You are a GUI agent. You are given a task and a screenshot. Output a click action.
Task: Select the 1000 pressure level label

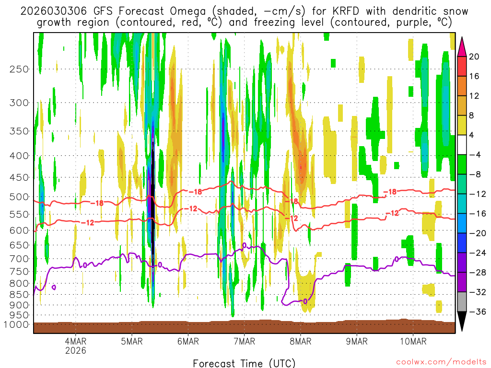[17, 324]
